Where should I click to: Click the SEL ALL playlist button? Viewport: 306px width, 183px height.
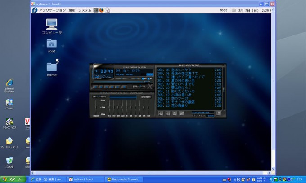175,113
